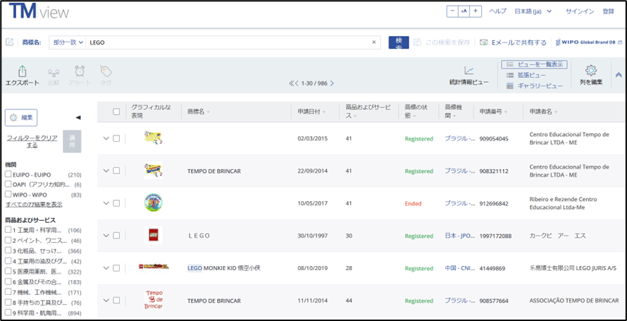Sort by applicant name (申請者名) column

(543, 112)
